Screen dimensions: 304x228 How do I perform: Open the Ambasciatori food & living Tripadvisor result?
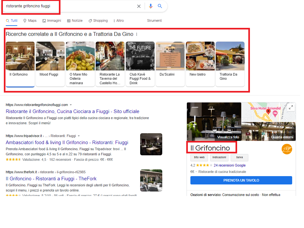67,142
